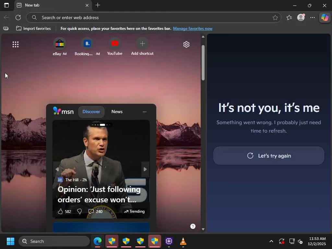Viewport: 332px width, 249px height.
Task: Refresh the page with the reload icon
Action: click(x=18, y=18)
